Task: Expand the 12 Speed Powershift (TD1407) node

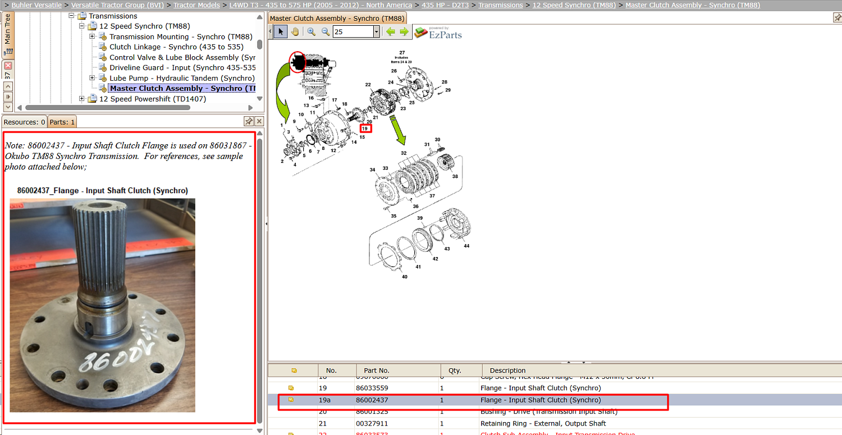Action: tap(82, 99)
